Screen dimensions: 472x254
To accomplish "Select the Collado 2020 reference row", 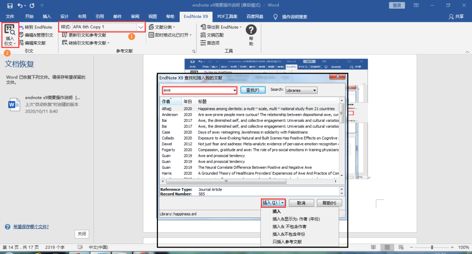I will 249,138.
